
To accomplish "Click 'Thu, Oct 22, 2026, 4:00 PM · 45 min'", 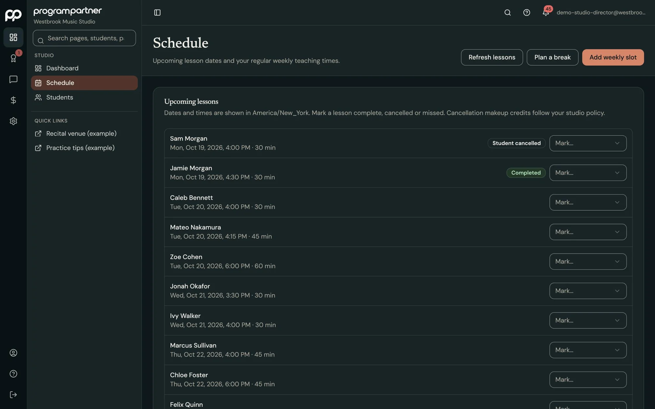I will [222, 355].
